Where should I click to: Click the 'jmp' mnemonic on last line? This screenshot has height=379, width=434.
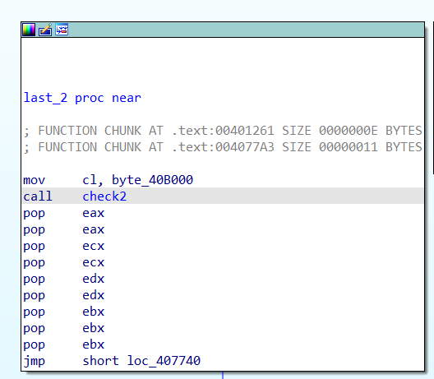34,361
